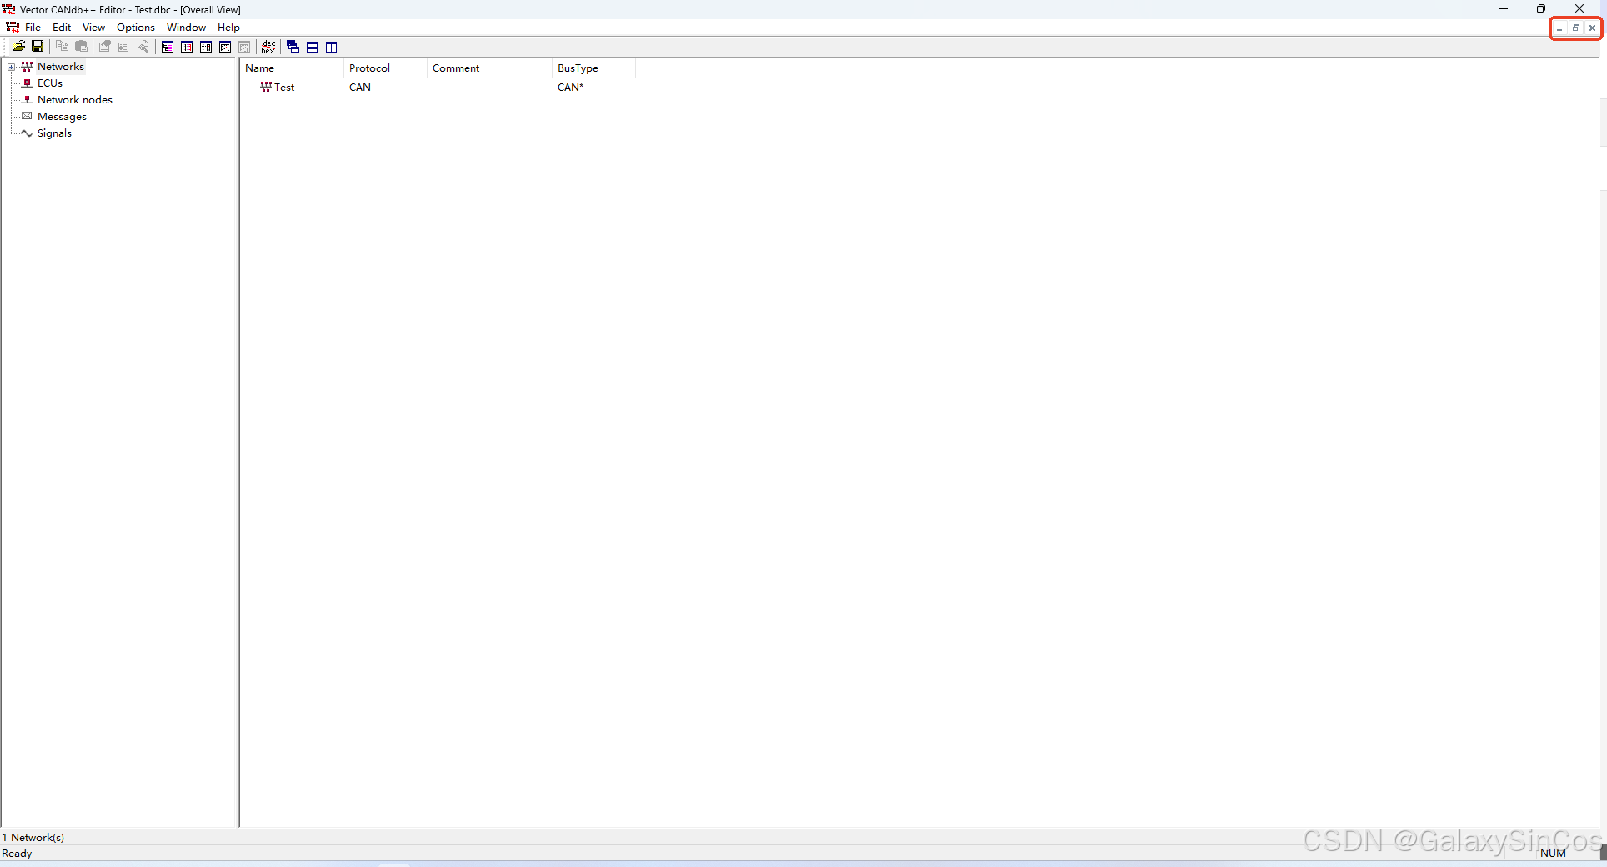1607x867 pixels.
Task: Click the CAN* BusType cell
Action: (x=571, y=88)
